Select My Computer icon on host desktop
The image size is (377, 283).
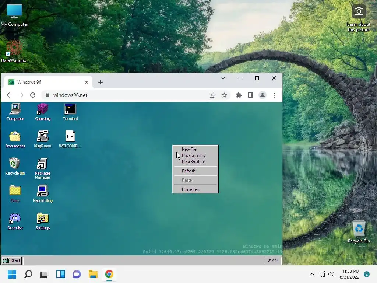tap(14, 15)
